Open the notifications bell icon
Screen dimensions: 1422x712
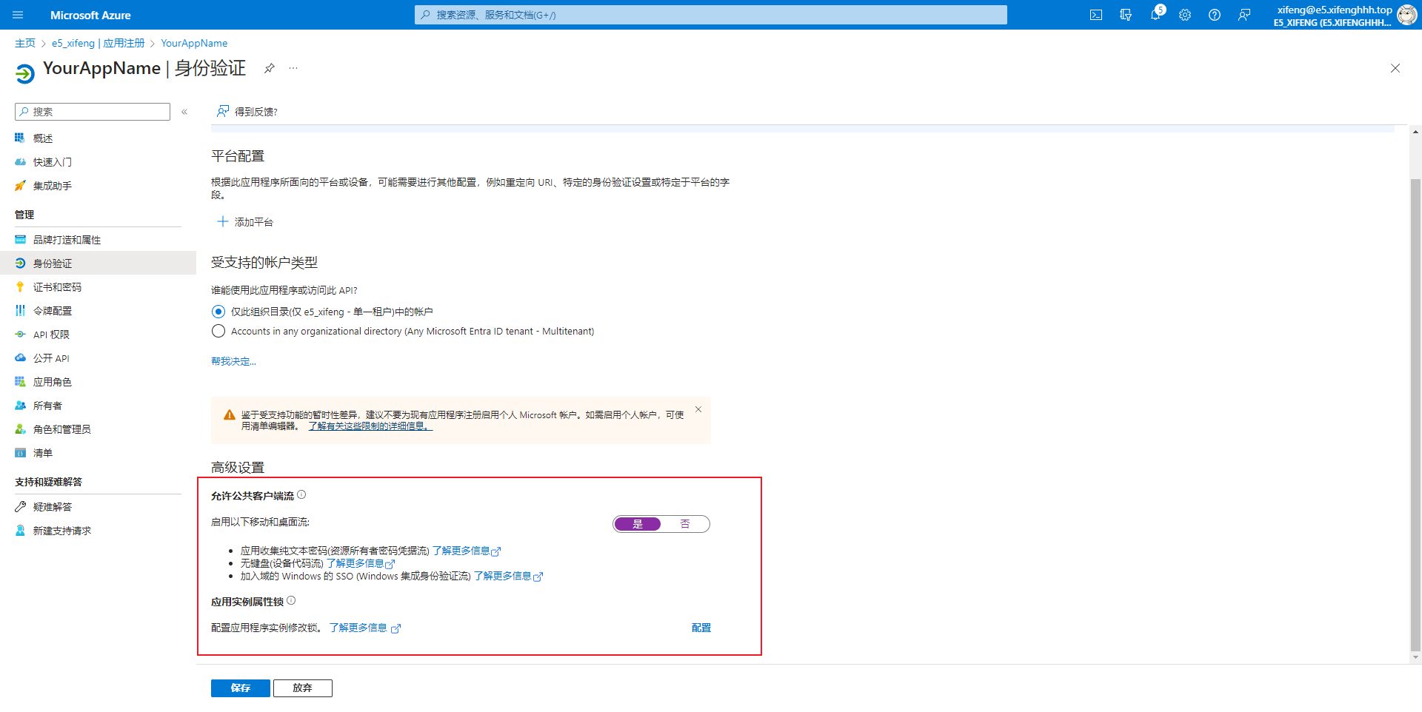[x=1155, y=15]
